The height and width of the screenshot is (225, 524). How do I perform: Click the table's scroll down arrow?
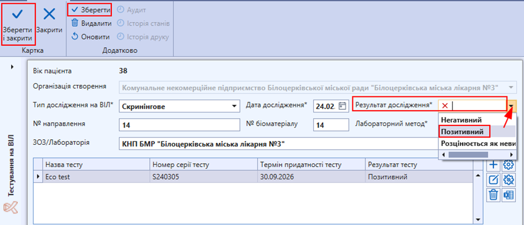tap(478, 219)
